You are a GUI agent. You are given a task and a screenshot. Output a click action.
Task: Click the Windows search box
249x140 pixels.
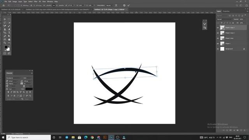click(x=28, y=137)
